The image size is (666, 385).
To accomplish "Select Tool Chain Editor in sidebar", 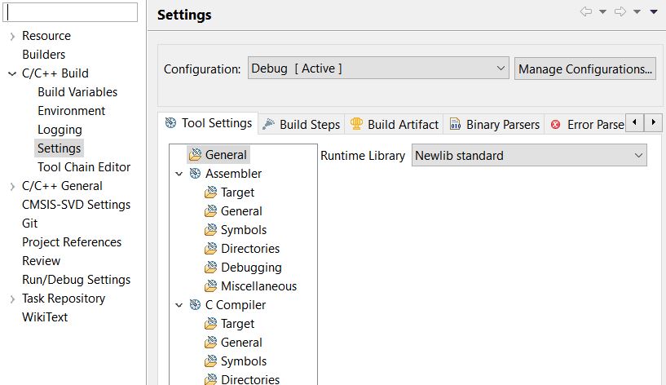I will [83, 167].
